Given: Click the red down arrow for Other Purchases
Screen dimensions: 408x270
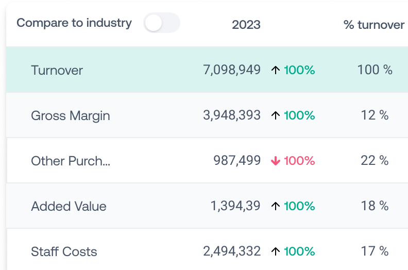Looking at the screenshot, I should [276, 161].
